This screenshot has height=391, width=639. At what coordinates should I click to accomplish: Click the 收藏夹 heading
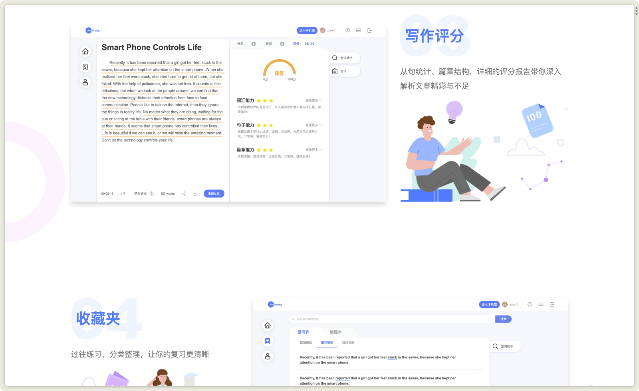point(98,319)
